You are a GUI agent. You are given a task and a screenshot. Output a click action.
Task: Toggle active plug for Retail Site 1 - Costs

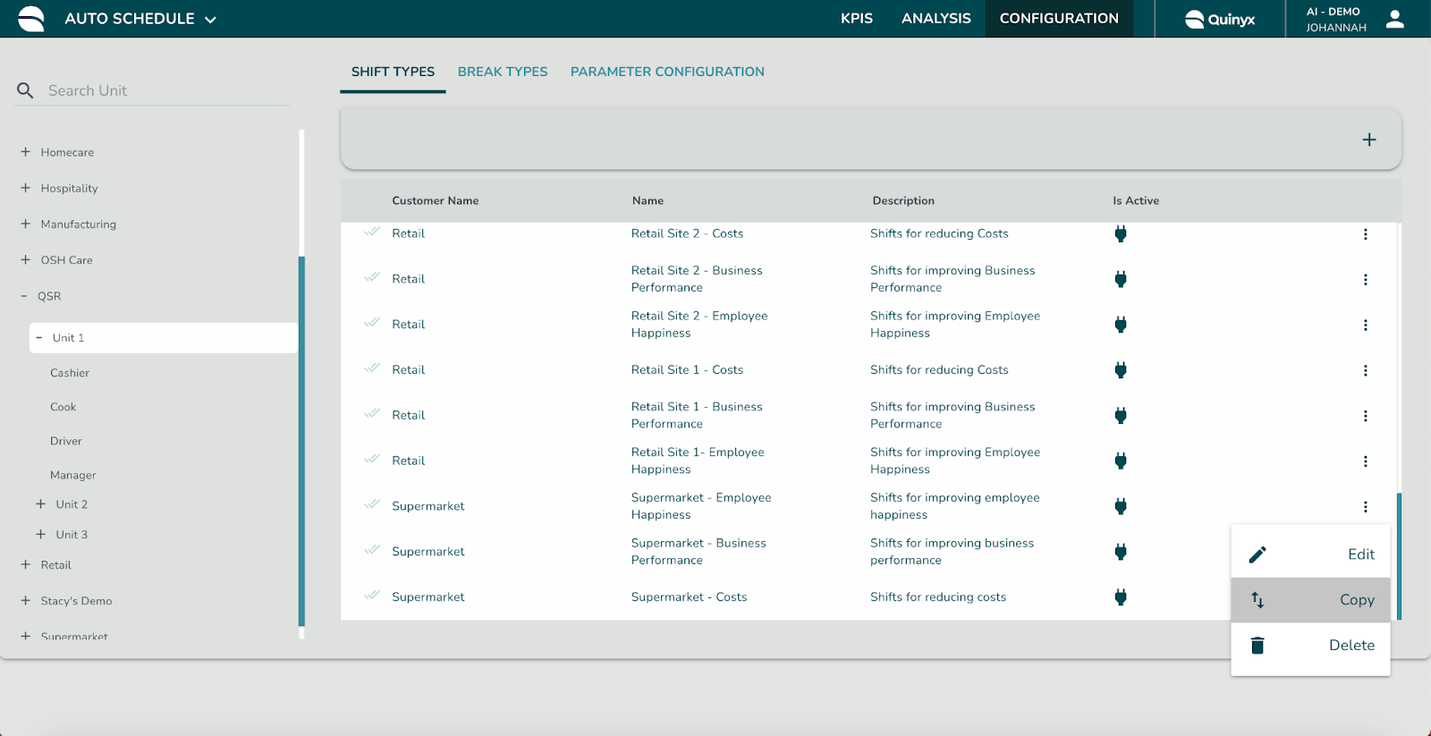(x=1121, y=371)
